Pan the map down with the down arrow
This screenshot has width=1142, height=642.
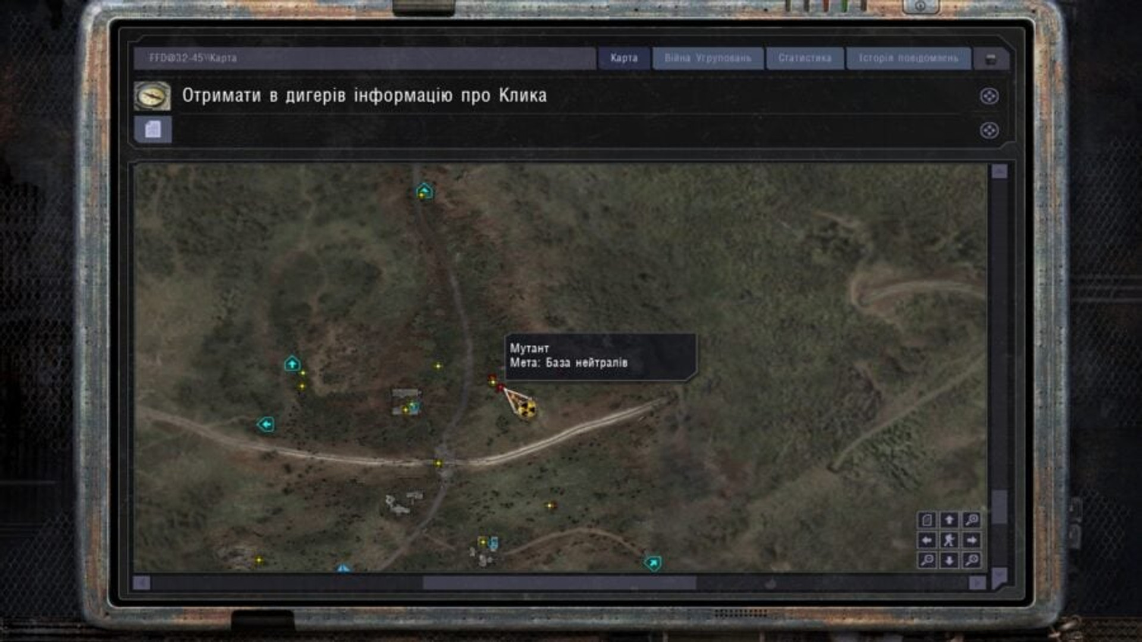pyautogui.click(x=949, y=560)
